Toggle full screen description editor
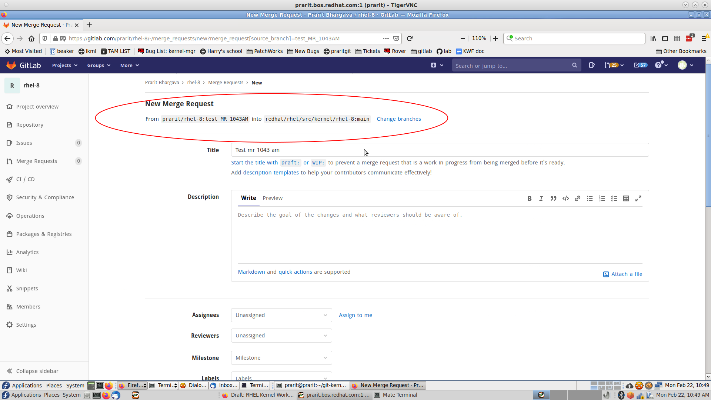The image size is (711, 400). (x=638, y=199)
